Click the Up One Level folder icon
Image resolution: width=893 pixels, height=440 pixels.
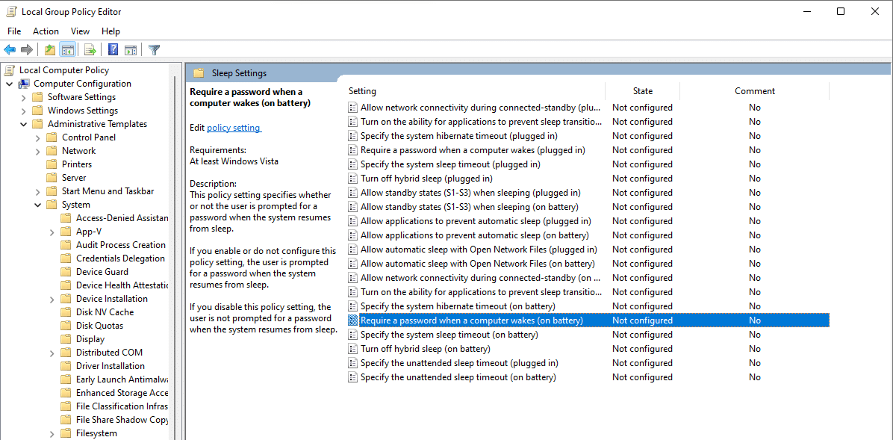pos(49,50)
